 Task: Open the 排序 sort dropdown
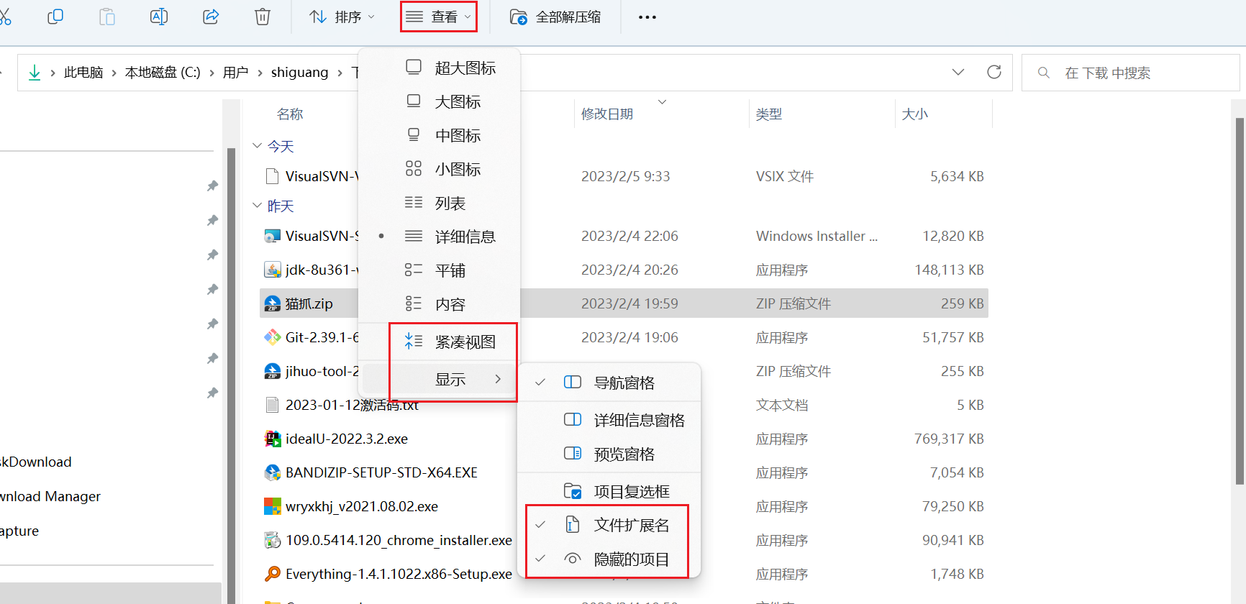pyautogui.click(x=342, y=17)
